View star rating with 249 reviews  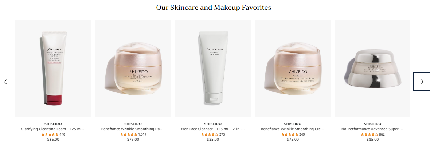290,134
